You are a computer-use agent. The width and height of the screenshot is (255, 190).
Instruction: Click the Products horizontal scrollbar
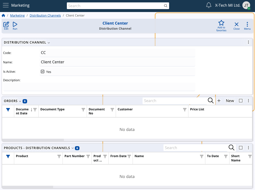coord(27,187)
